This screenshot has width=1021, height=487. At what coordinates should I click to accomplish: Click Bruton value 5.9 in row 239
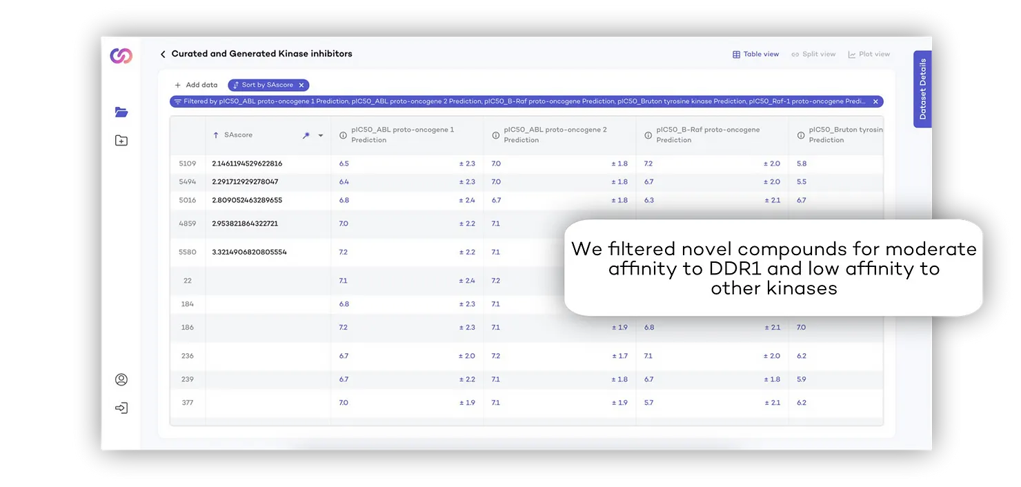point(801,379)
